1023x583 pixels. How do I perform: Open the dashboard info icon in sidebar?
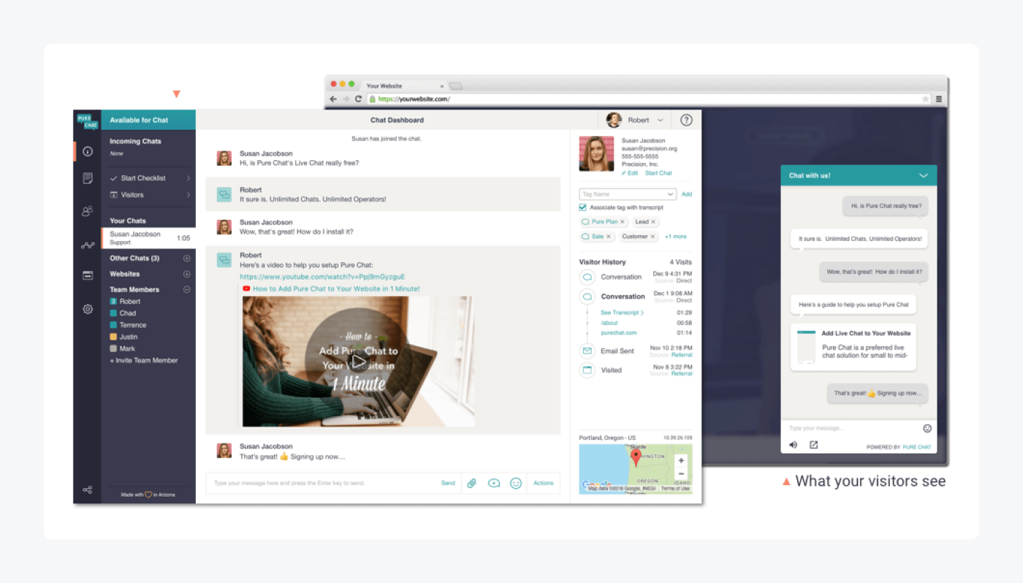88,151
